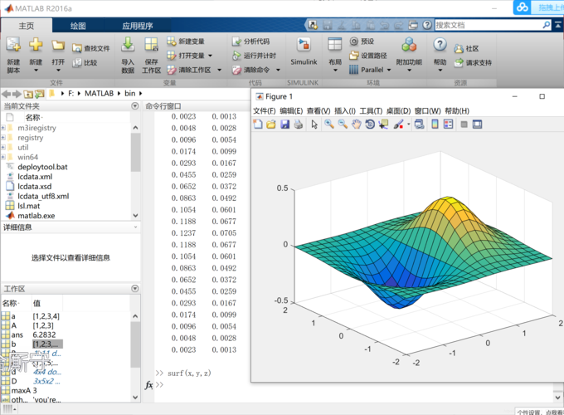Switch to the 绘图 ribbon tab
The width and height of the screenshot is (564, 415).
click(x=78, y=26)
